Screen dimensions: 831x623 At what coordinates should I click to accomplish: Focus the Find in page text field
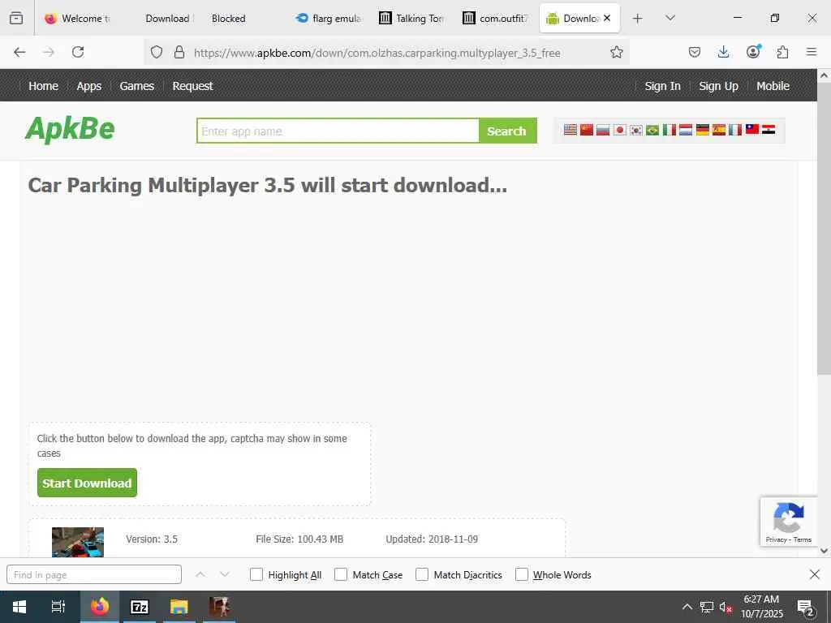pos(94,574)
